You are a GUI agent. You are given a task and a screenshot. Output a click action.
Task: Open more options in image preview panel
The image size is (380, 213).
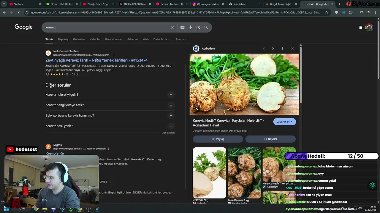283,49
